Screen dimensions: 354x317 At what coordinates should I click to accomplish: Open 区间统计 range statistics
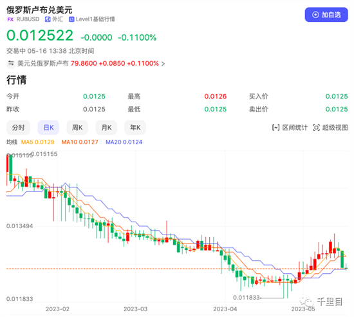[290, 128]
